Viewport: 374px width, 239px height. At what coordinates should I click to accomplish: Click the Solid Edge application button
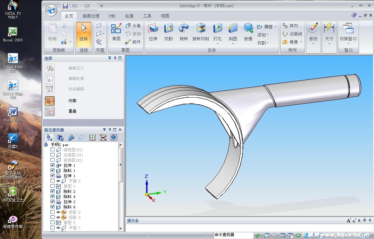(x=51, y=10)
